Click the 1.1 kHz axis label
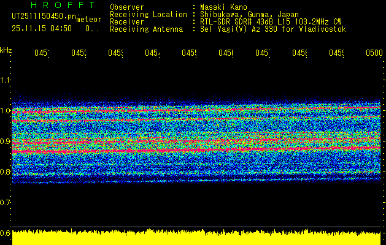The height and width of the screenshot is (245, 386). [x=5, y=80]
